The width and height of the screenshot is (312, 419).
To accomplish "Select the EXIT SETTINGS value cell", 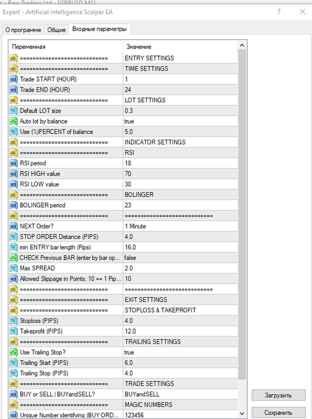I will pos(180,300).
